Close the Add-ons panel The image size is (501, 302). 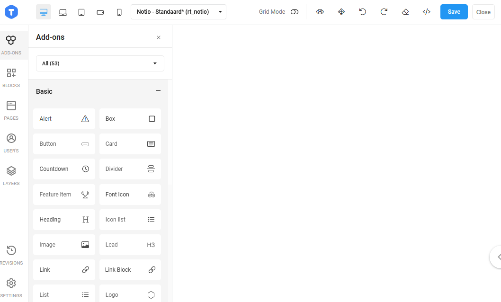pos(159,37)
